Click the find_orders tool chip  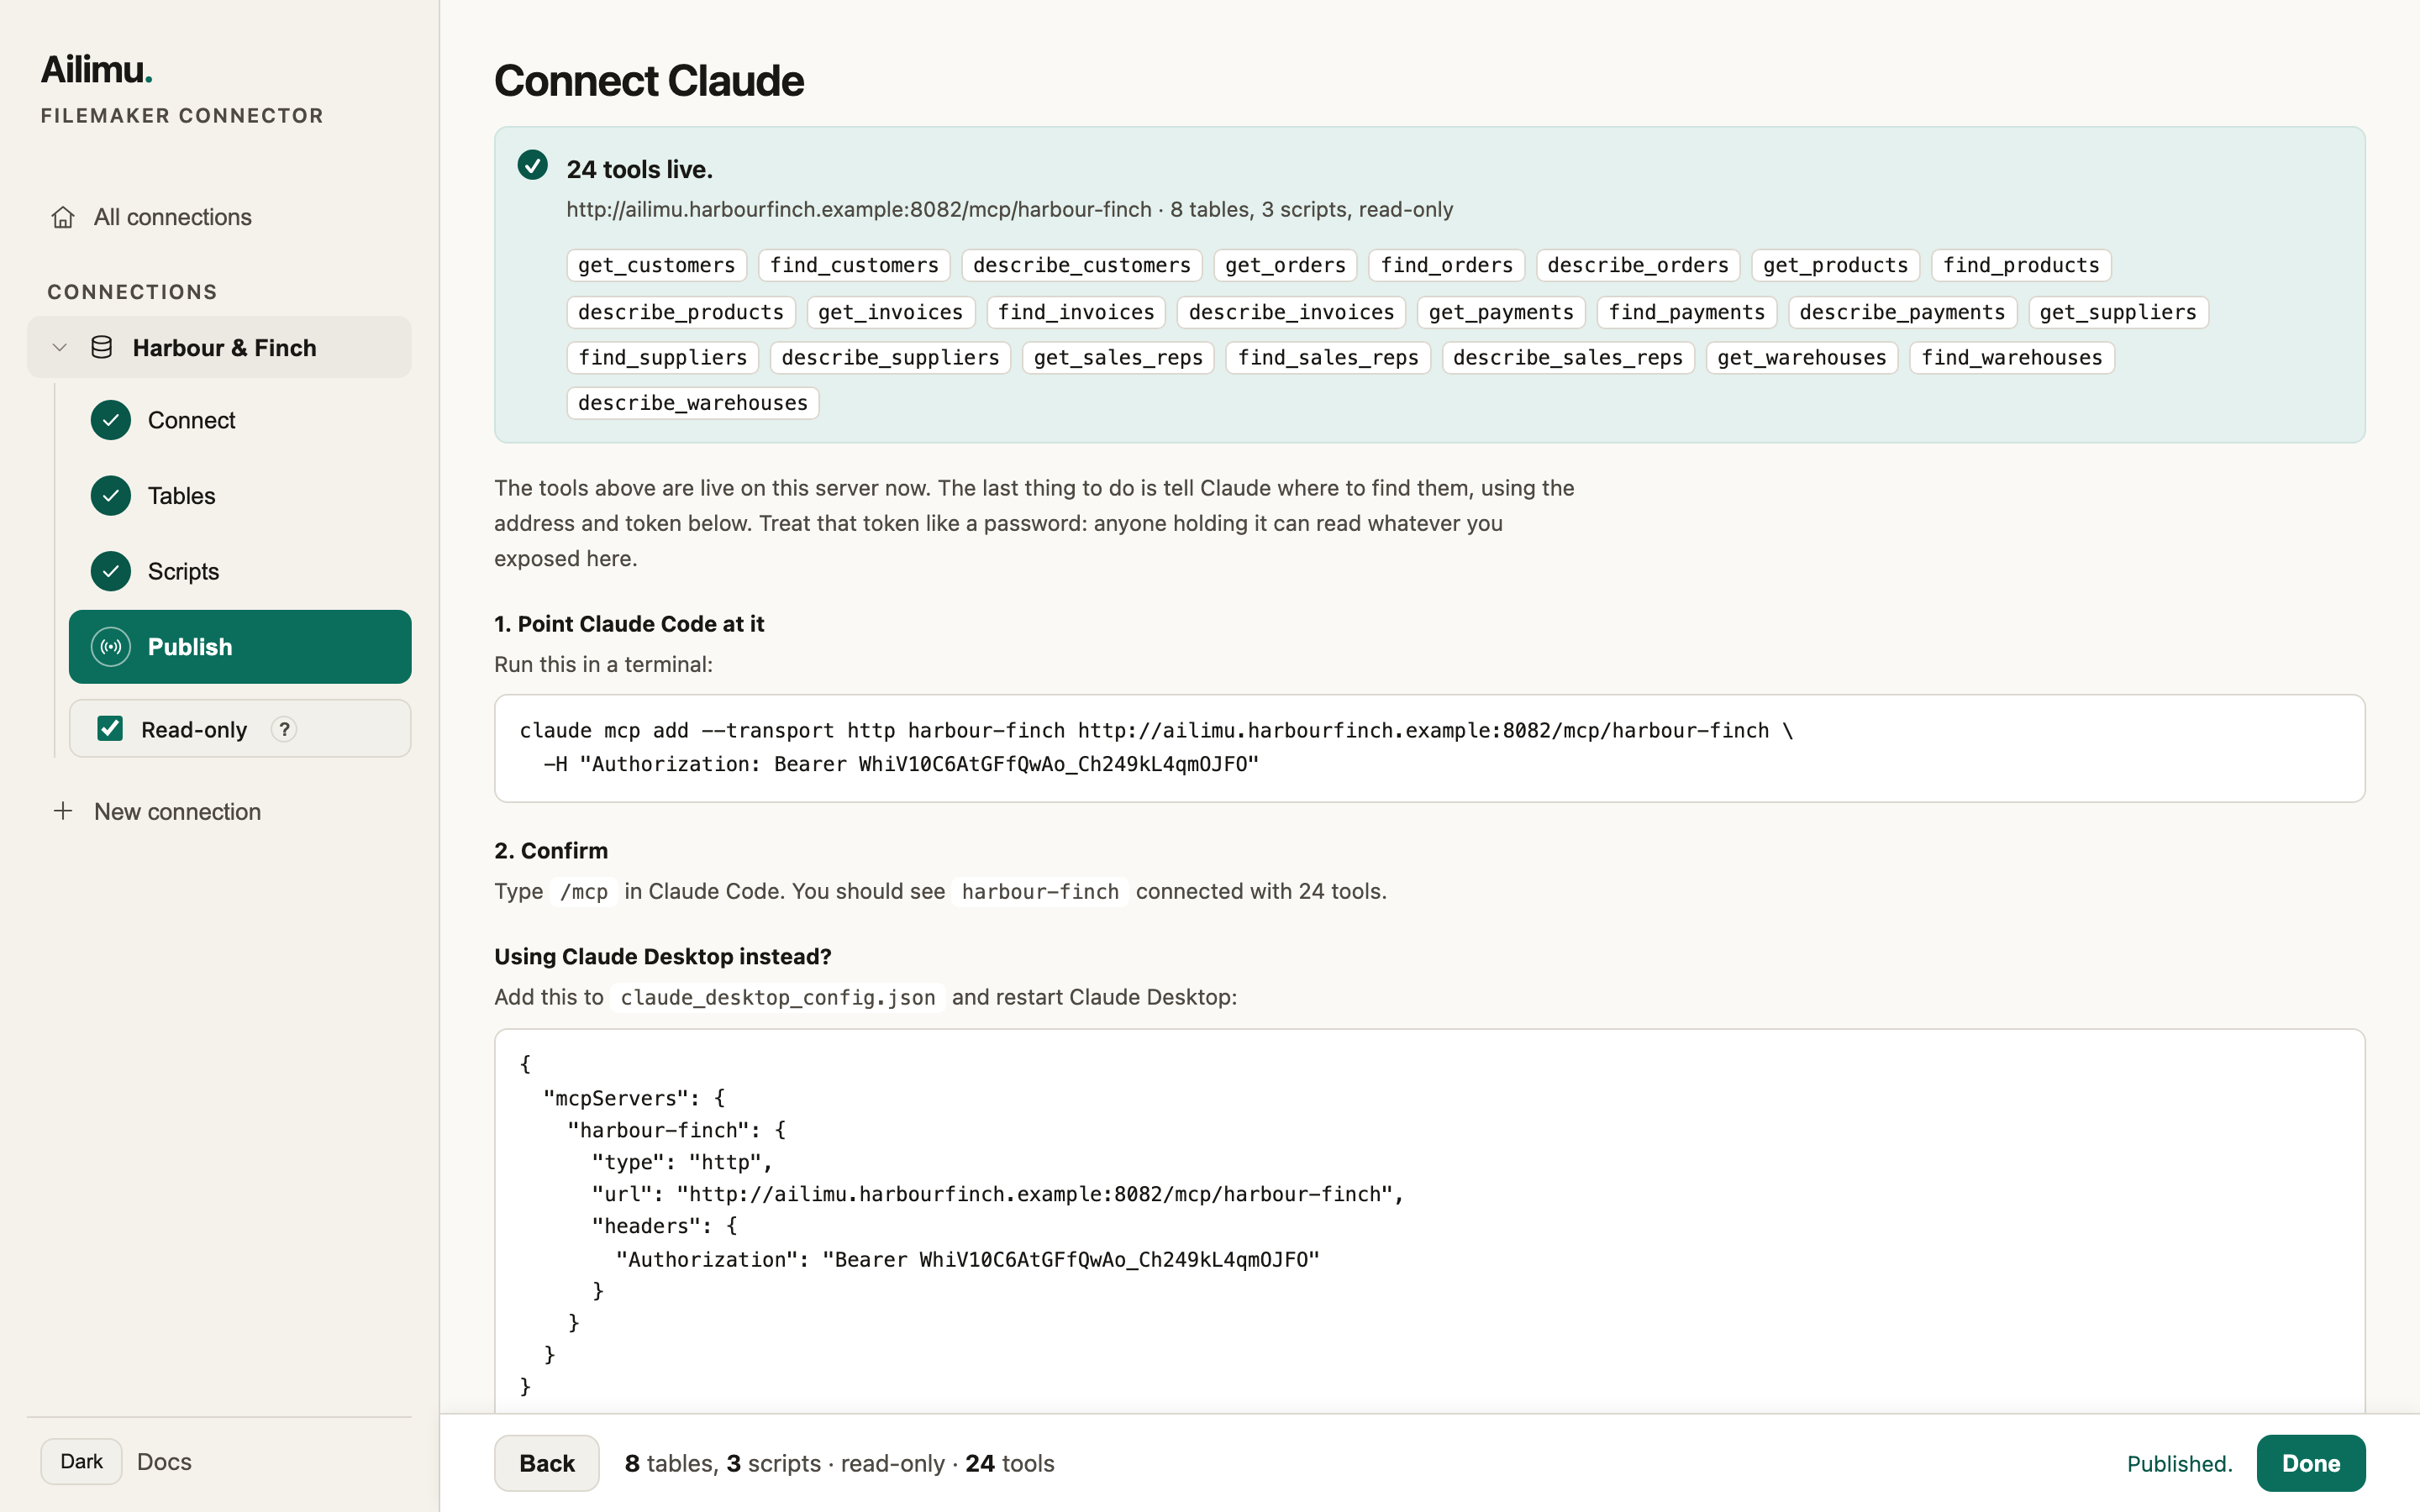click(x=1446, y=265)
